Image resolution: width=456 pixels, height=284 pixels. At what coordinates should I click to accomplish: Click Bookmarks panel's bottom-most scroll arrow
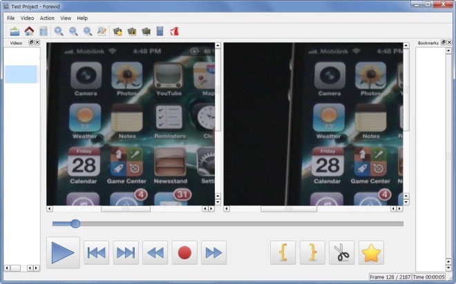coord(448,268)
